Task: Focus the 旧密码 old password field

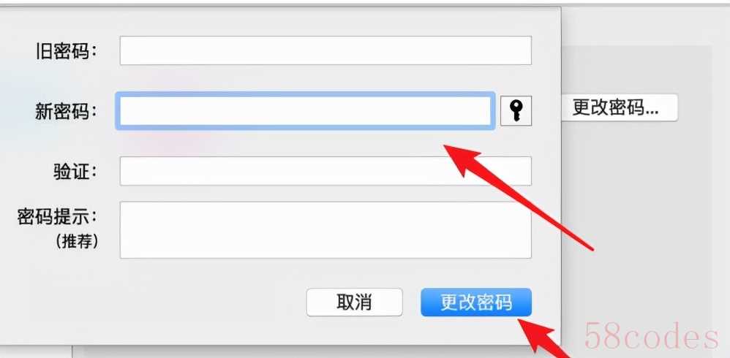Action: [x=326, y=50]
